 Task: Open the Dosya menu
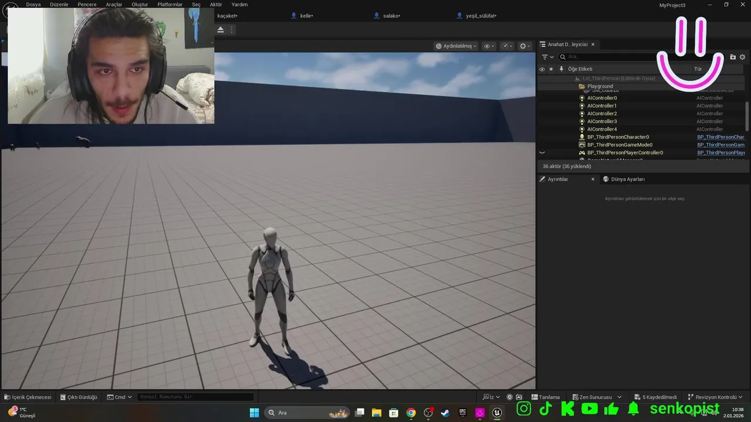(x=33, y=4)
